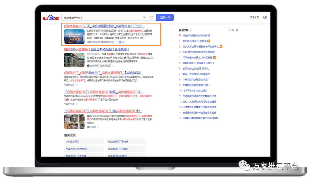Click the 热 badge next to 直击台风梅花
The width and height of the screenshot is (309, 180).
point(209,41)
